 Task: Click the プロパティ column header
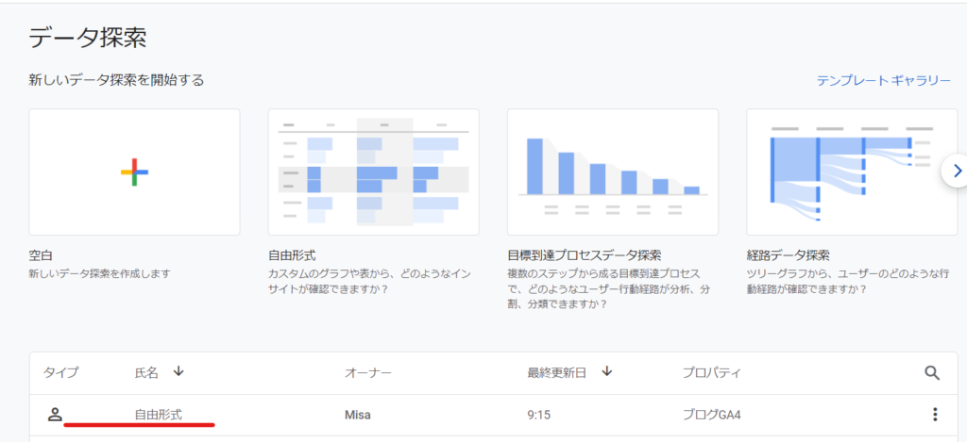pyautogui.click(x=711, y=372)
